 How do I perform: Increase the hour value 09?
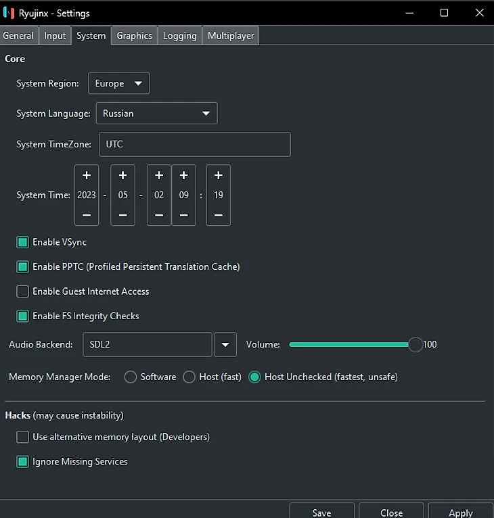[x=183, y=175]
